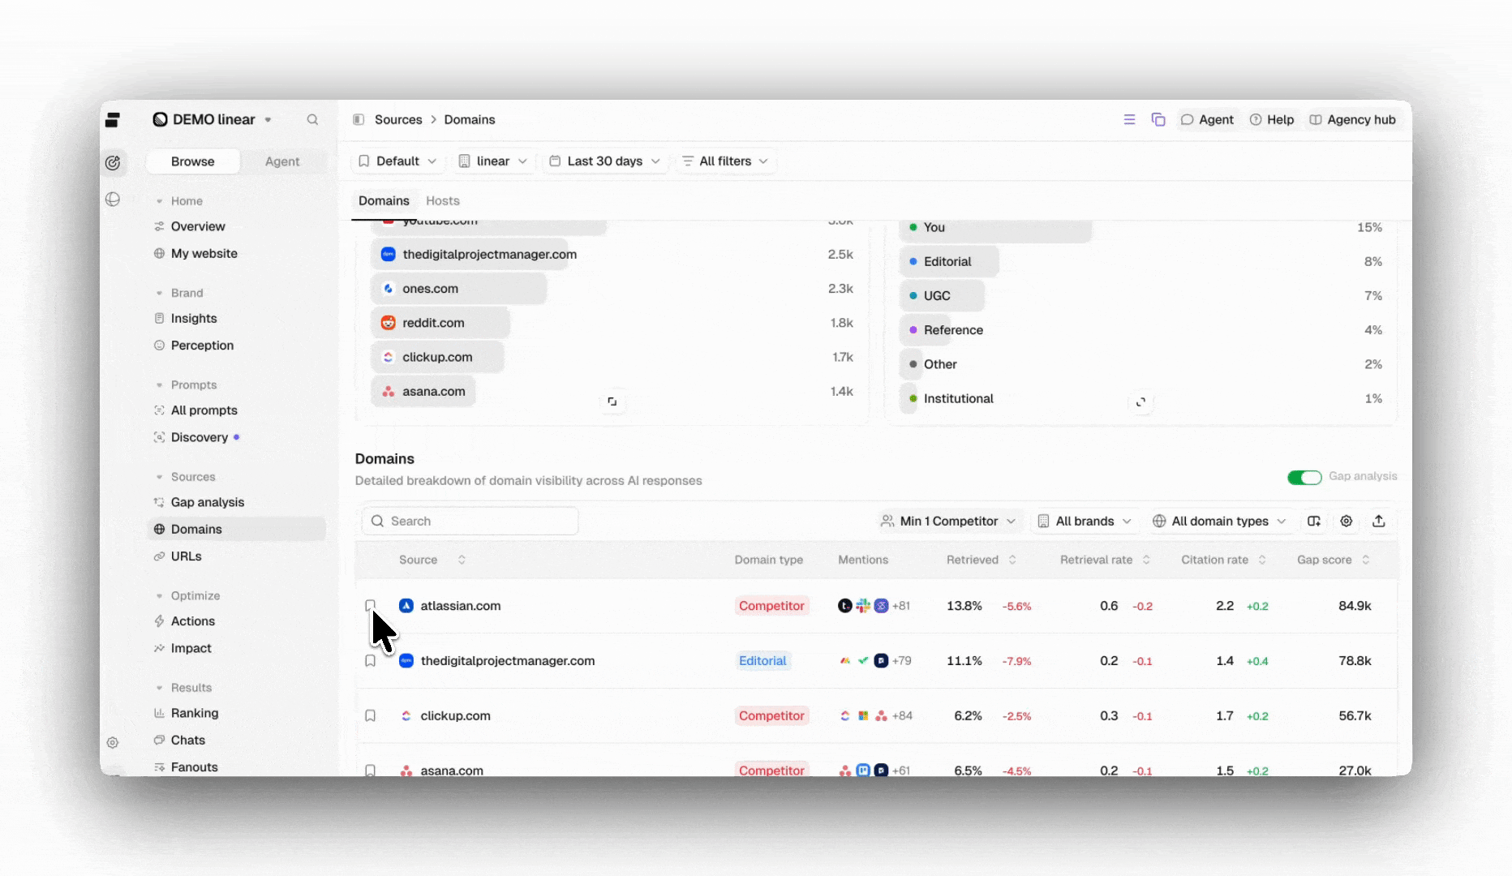Screen dimensions: 1512x876
Task: Open the linear brand dropdown
Action: click(493, 161)
